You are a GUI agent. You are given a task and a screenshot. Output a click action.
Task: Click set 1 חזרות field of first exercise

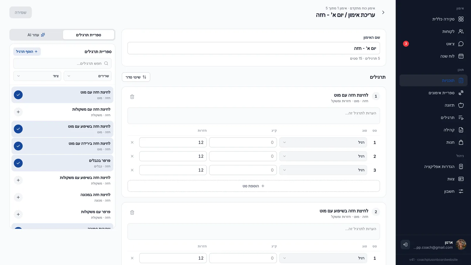(173, 143)
